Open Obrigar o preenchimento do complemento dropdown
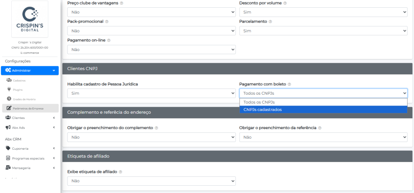 click(151, 137)
